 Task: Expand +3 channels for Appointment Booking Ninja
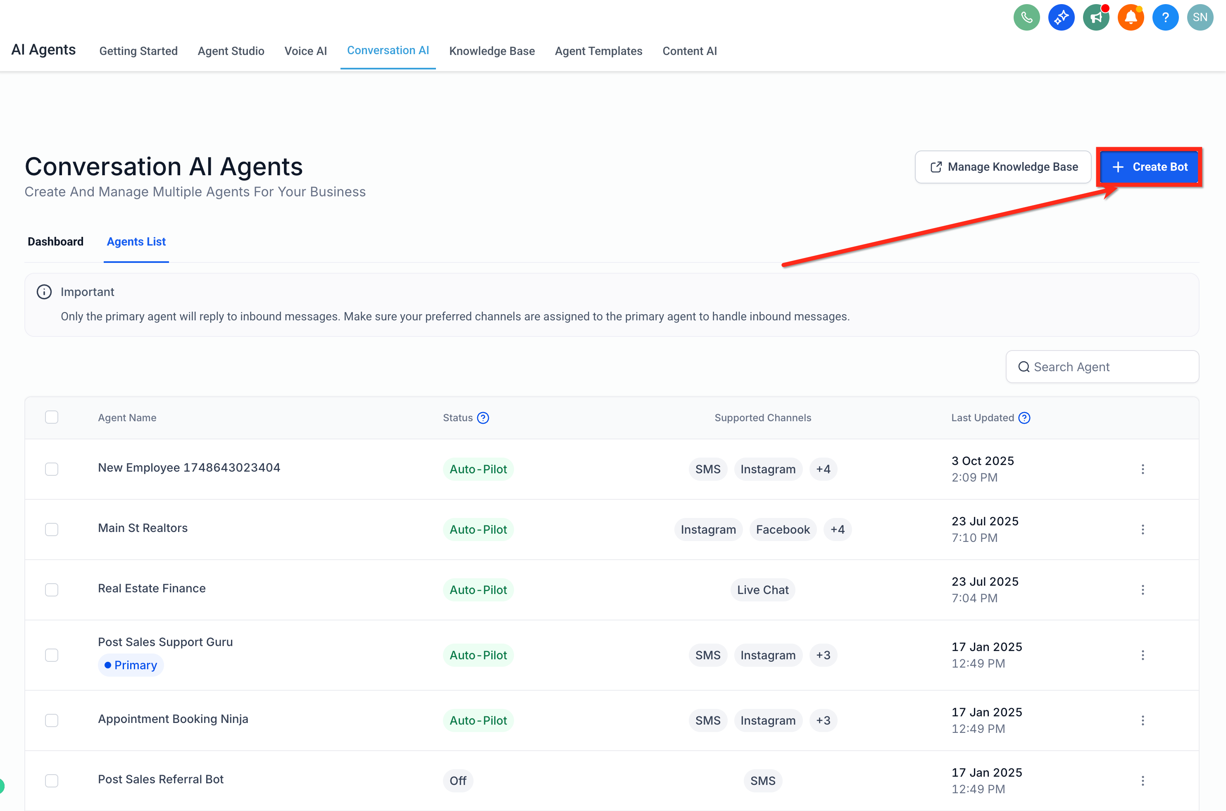click(823, 720)
